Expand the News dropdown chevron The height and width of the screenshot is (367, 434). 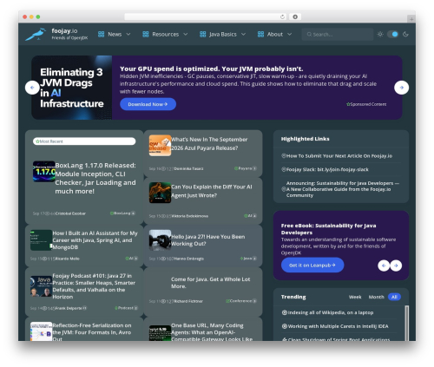tap(128, 34)
